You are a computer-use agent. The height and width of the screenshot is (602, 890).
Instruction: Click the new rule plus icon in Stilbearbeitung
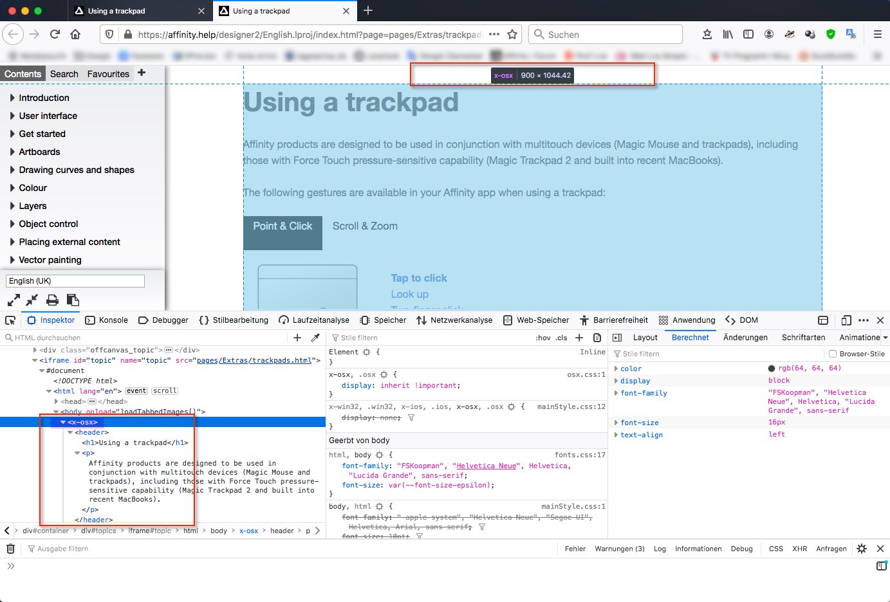579,337
